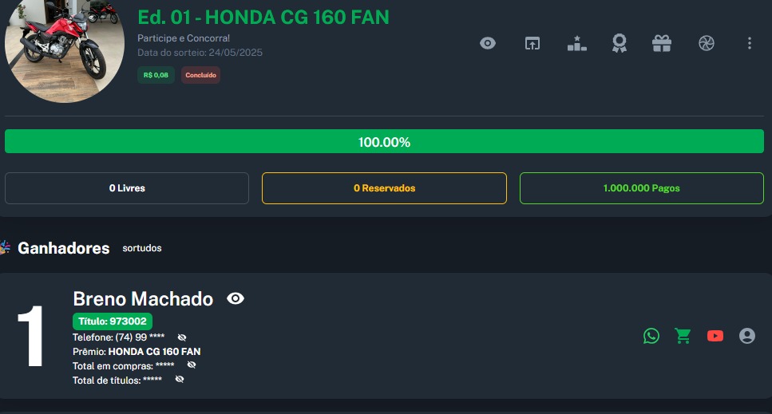Open the winner's user profile icon
The width and height of the screenshot is (772, 414).
(x=747, y=336)
